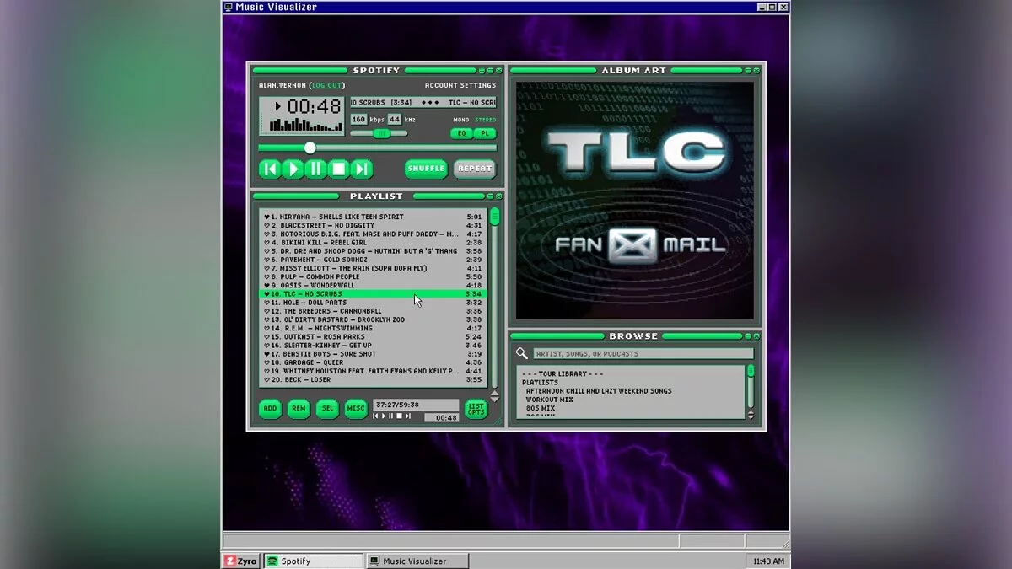1012x569 pixels.
Task: Toggle heart icon for Beastie Boys Sure Shot
Action: [x=266, y=354]
